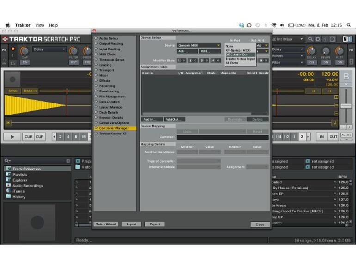Click the Deck A cover art thumbnail
356x267 pixels.
coord(13,79)
